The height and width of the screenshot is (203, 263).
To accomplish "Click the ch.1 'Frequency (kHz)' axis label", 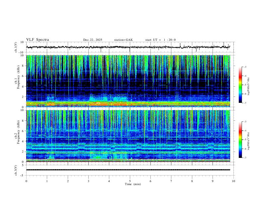I will click(x=19, y=77).
